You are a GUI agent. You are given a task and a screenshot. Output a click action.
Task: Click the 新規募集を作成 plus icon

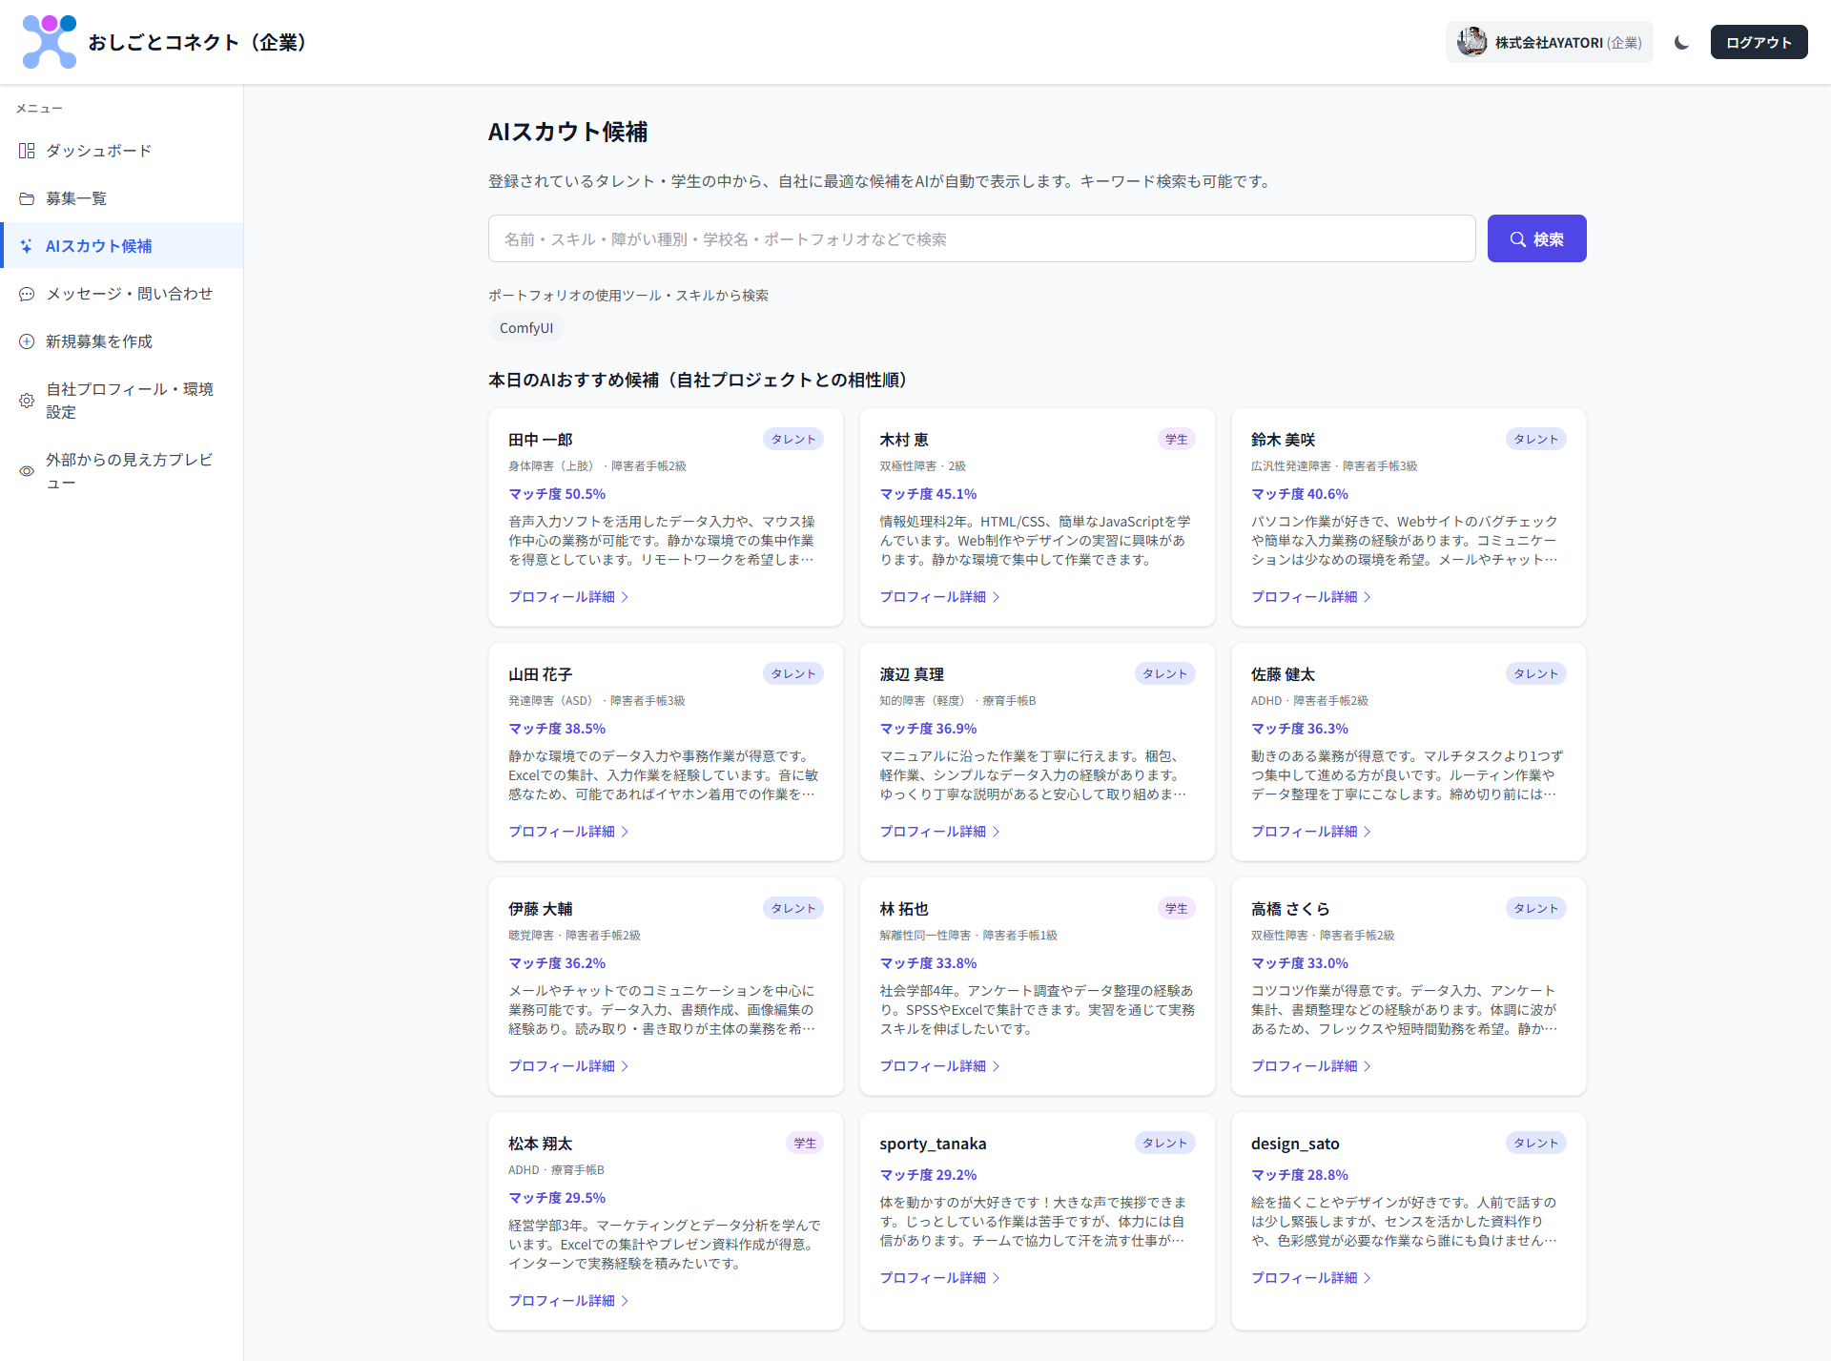[x=27, y=341]
